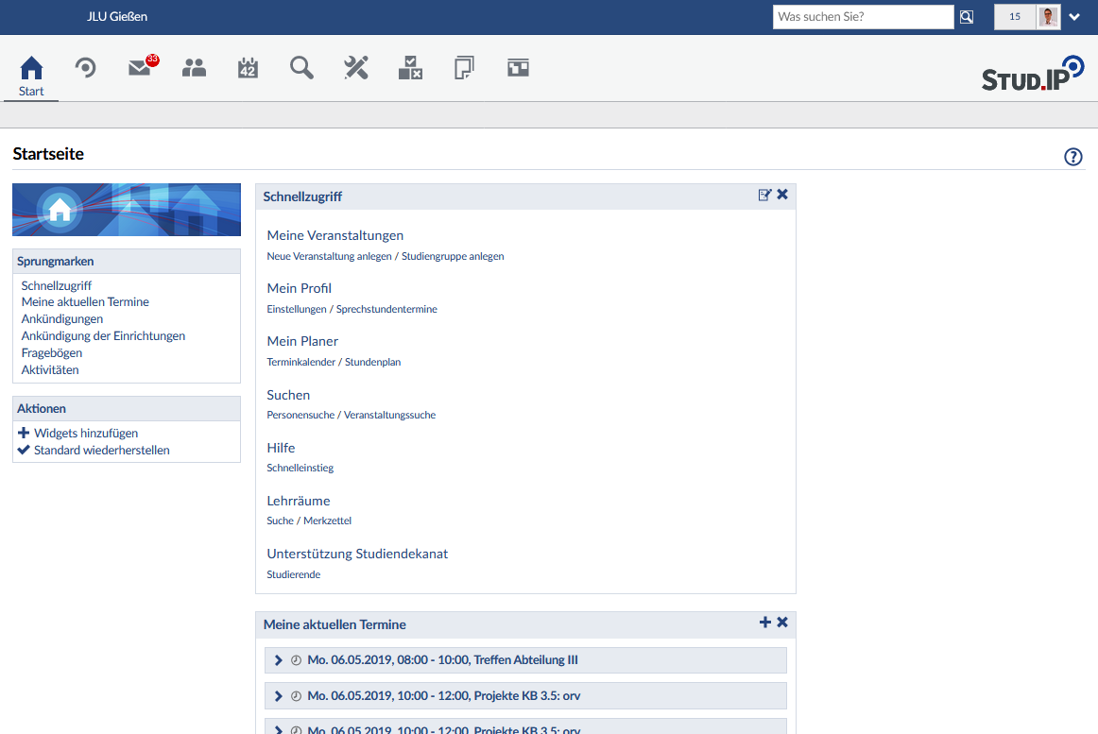Jump to Ankündigungen in Sprungmarken
This screenshot has width=1098, height=734.
point(62,319)
